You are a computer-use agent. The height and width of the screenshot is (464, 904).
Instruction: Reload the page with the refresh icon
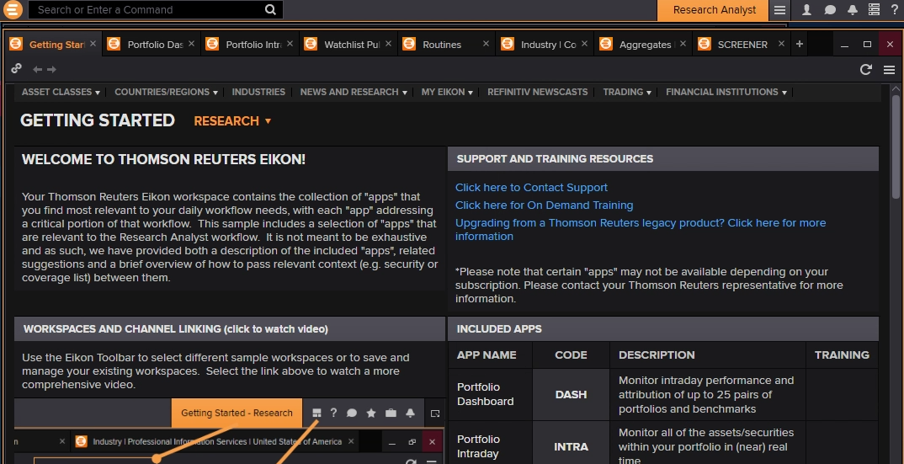pos(865,70)
